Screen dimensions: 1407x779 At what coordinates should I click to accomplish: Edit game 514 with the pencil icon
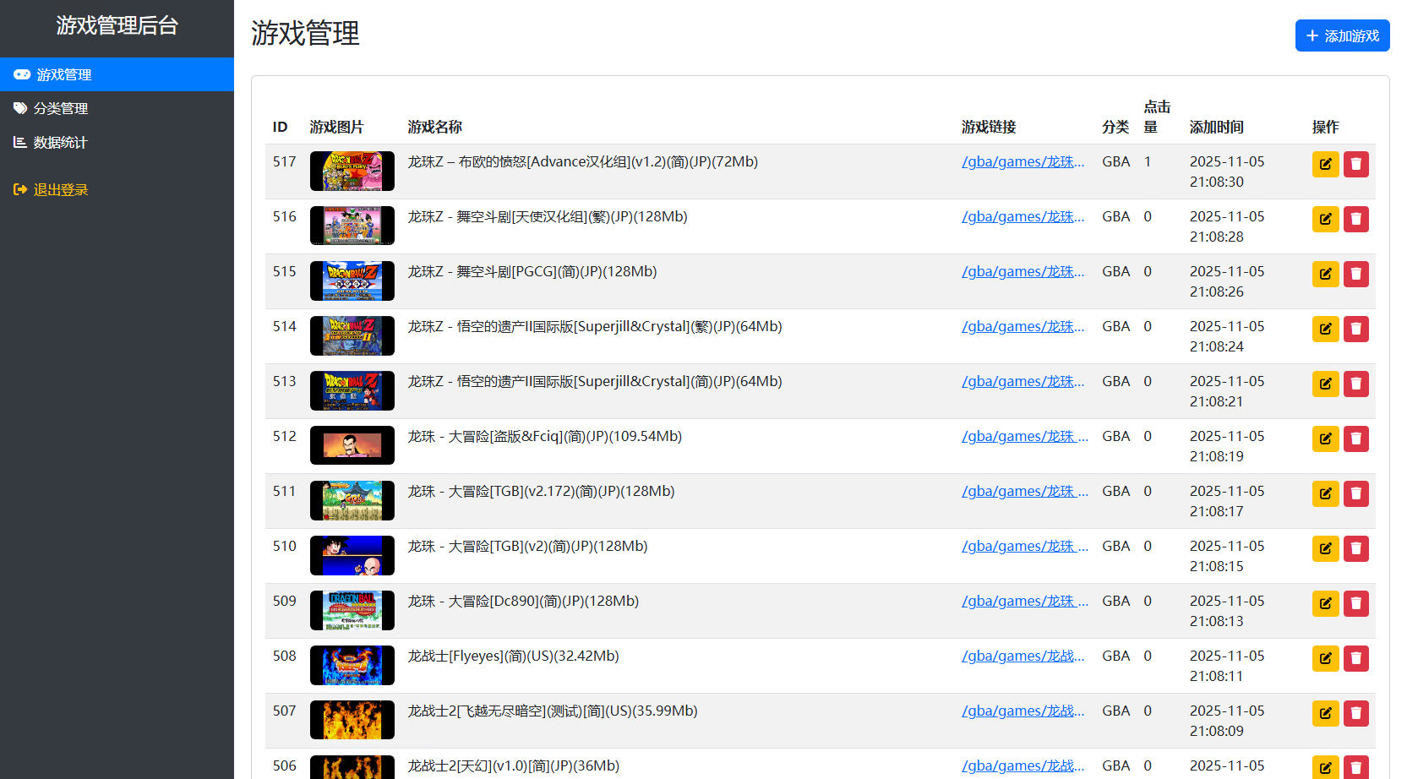click(x=1325, y=329)
